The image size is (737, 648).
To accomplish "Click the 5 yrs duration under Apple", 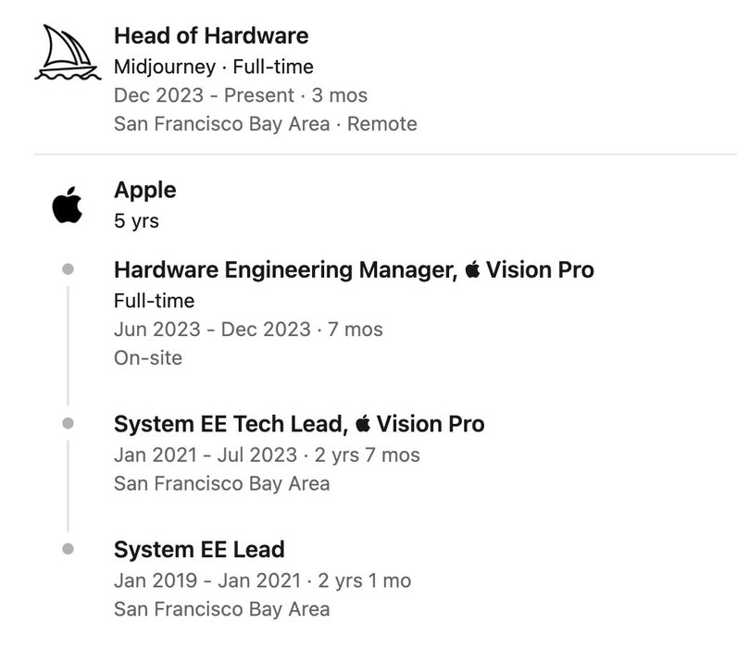I will [136, 221].
